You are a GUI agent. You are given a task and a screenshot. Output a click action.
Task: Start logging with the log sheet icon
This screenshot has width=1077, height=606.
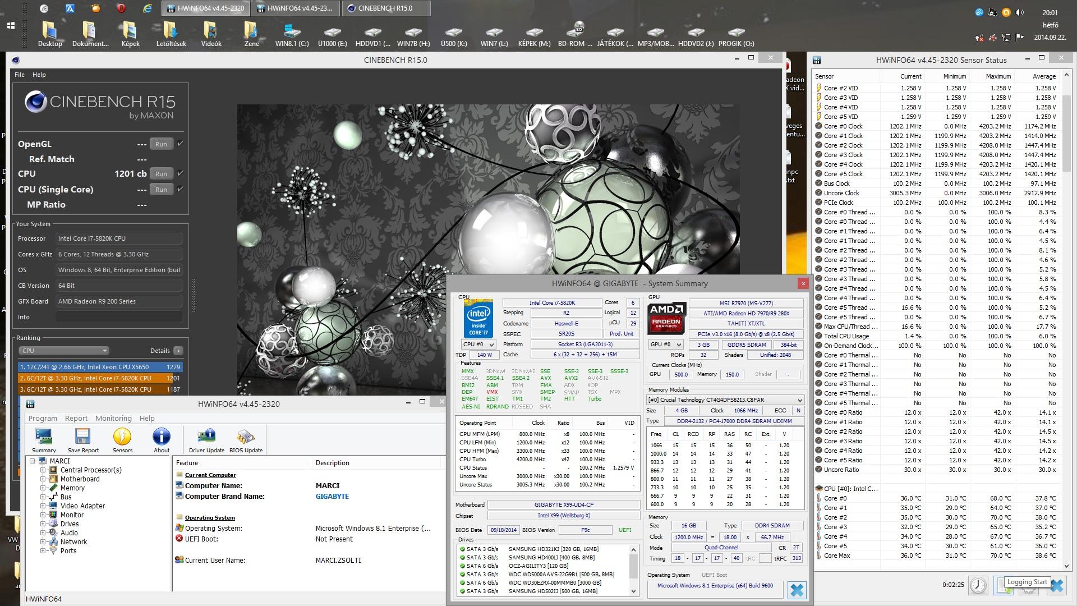(1002, 585)
